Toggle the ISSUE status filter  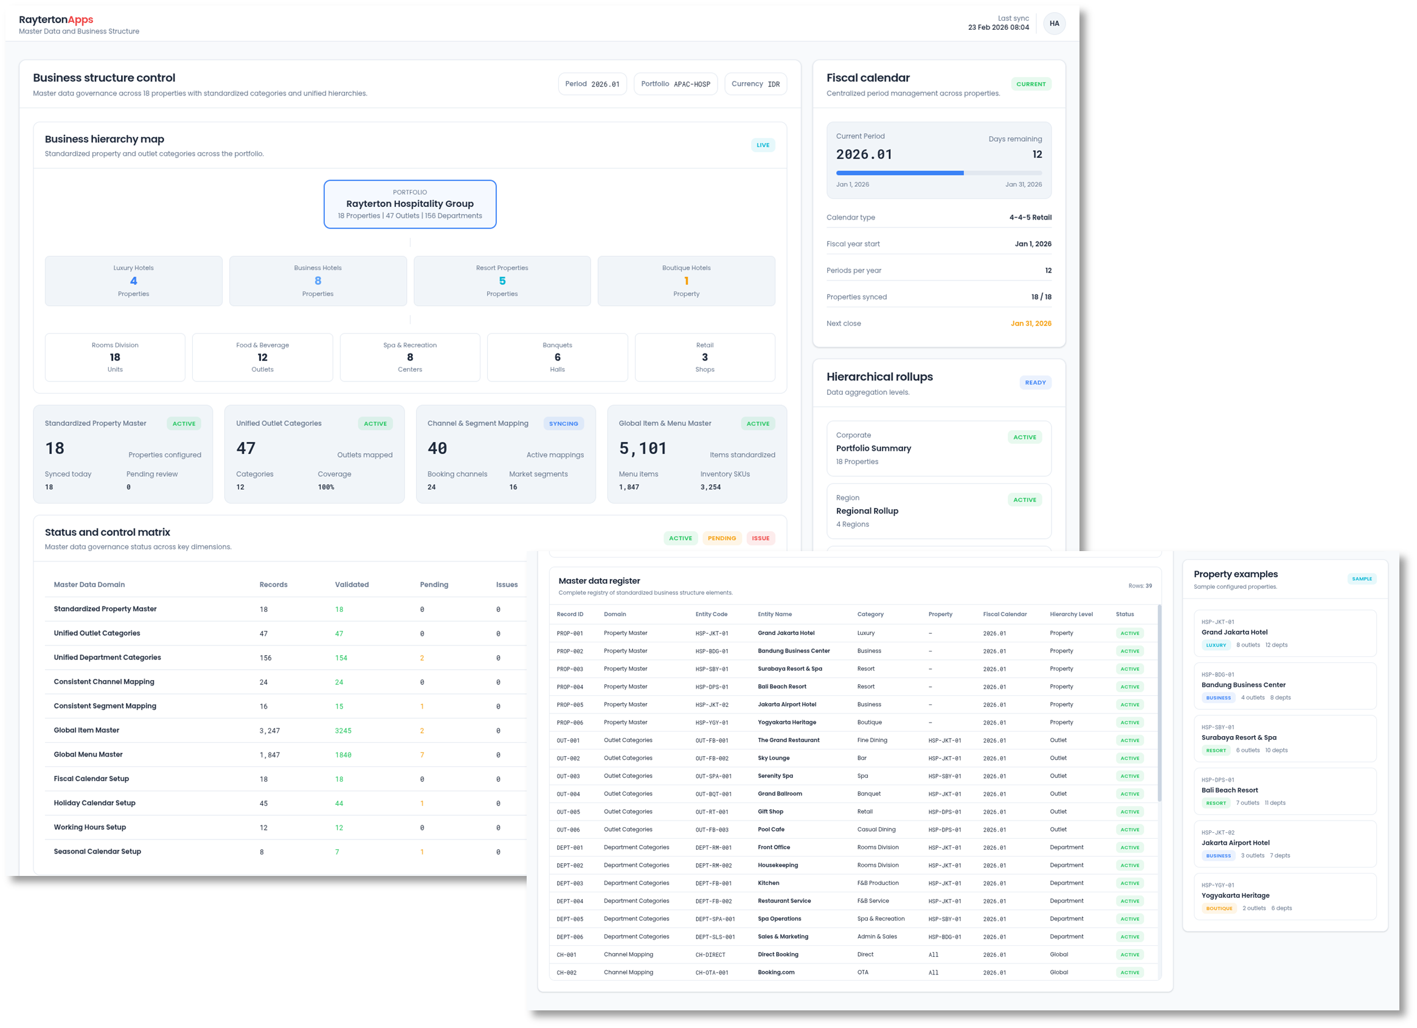pyautogui.click(x=760, y=538)
